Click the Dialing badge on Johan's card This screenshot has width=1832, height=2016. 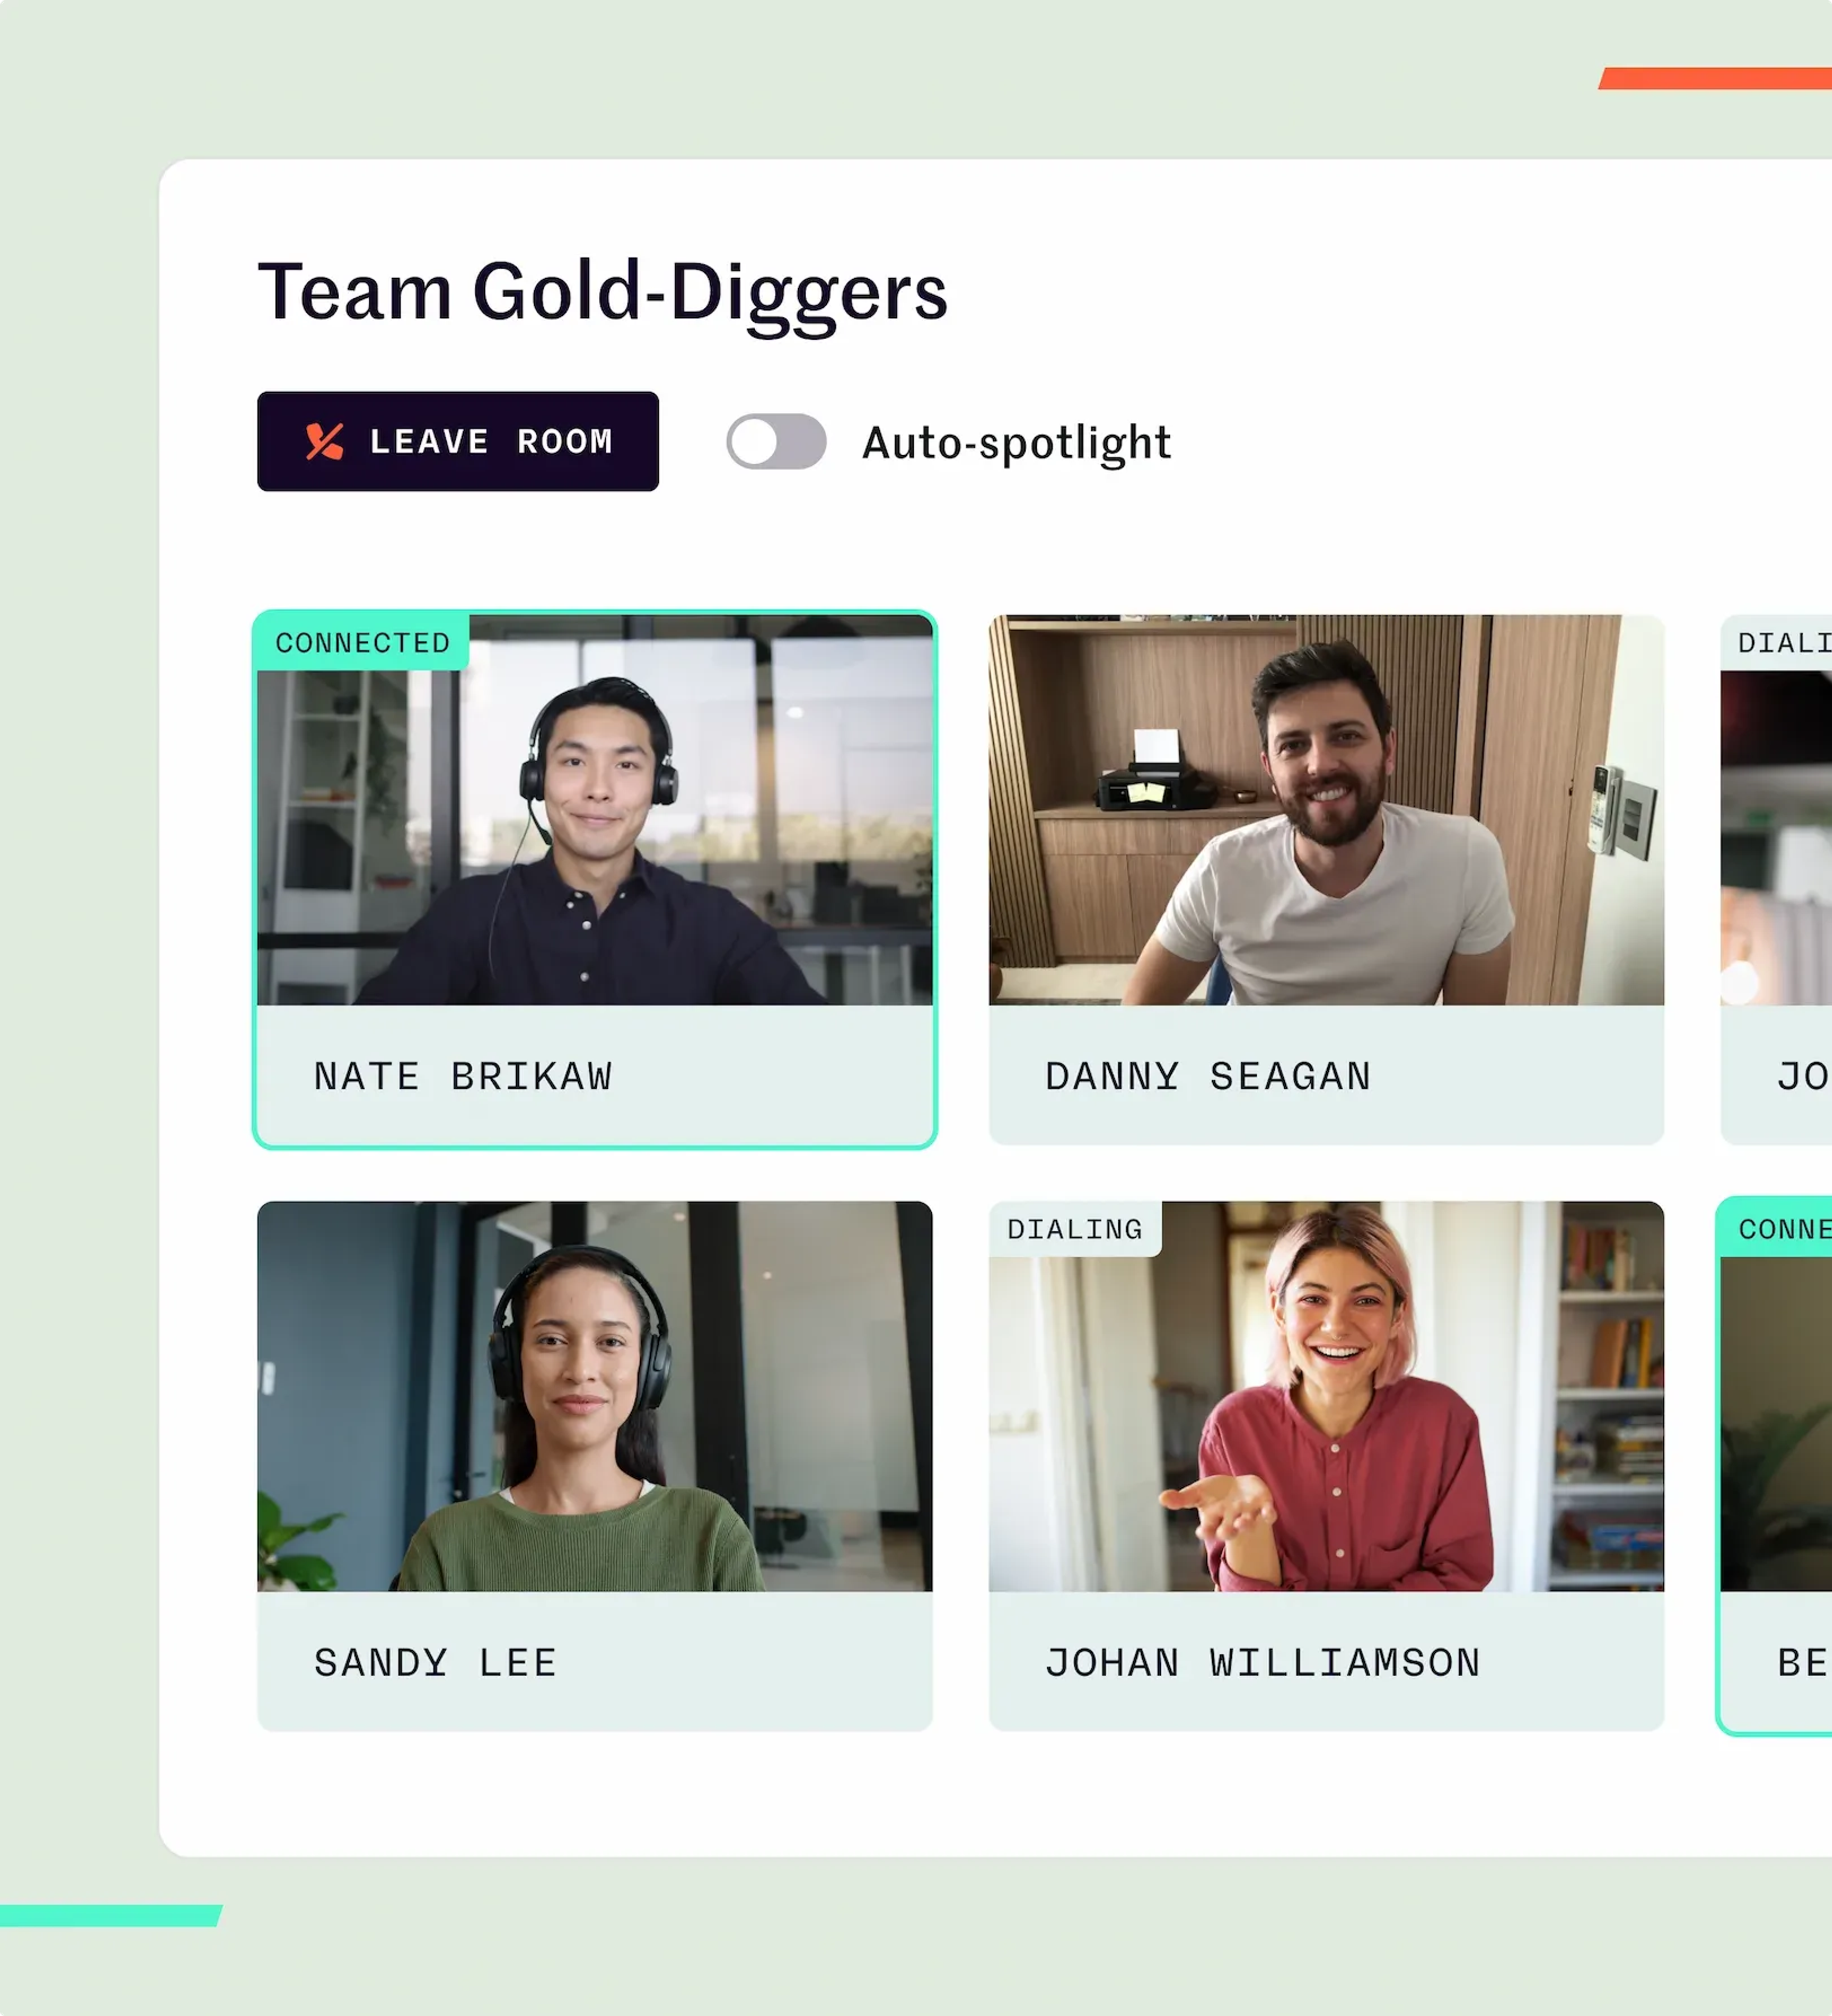pyautogui.click(x=1075, y=1229)
